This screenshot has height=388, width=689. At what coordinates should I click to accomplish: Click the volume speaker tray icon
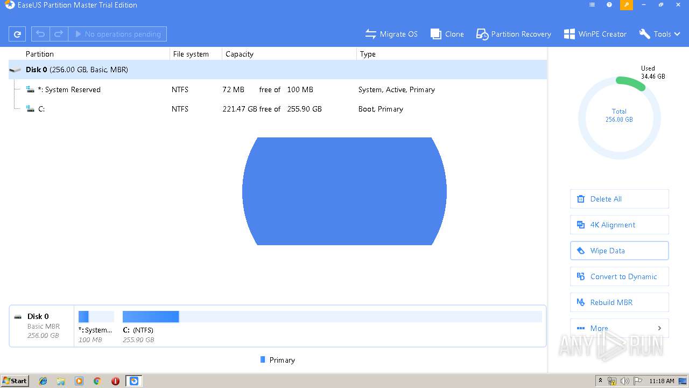click(x=625, y=381)
